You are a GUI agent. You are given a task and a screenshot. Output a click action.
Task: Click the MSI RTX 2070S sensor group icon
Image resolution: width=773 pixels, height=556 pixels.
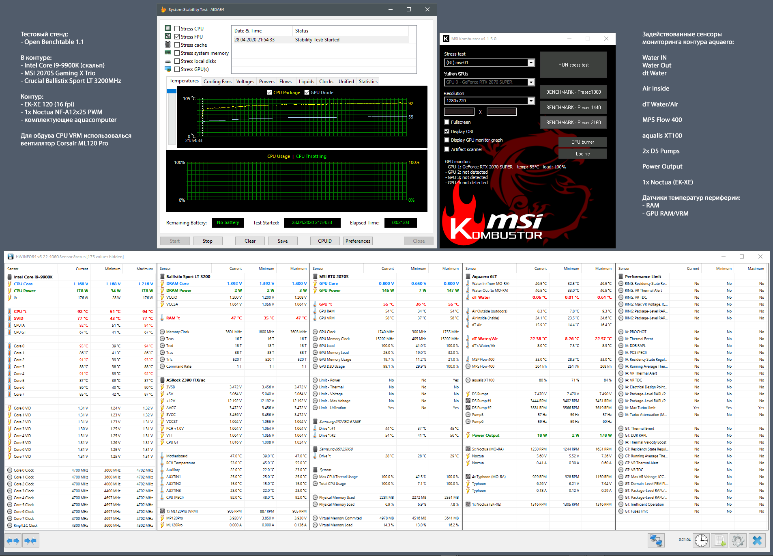[x=315, y=276]
